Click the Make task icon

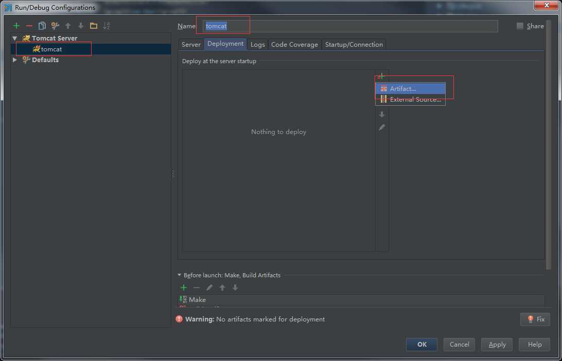(183, 299)
